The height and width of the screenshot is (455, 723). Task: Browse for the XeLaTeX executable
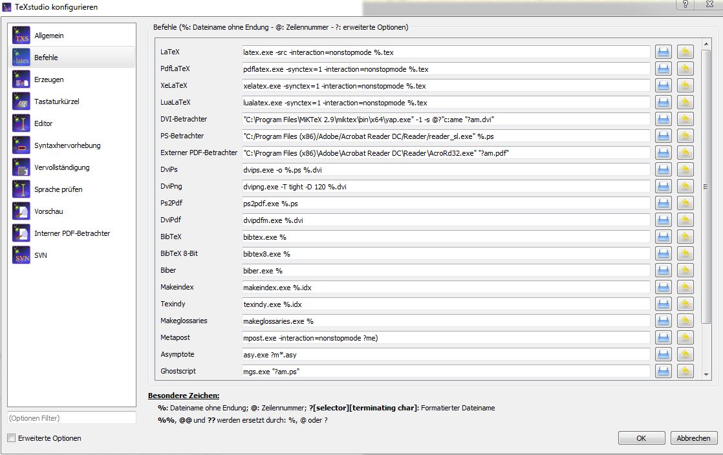tap(664, 86)
